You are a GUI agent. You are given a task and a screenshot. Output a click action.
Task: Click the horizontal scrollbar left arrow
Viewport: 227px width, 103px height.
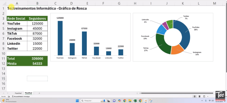140,93
